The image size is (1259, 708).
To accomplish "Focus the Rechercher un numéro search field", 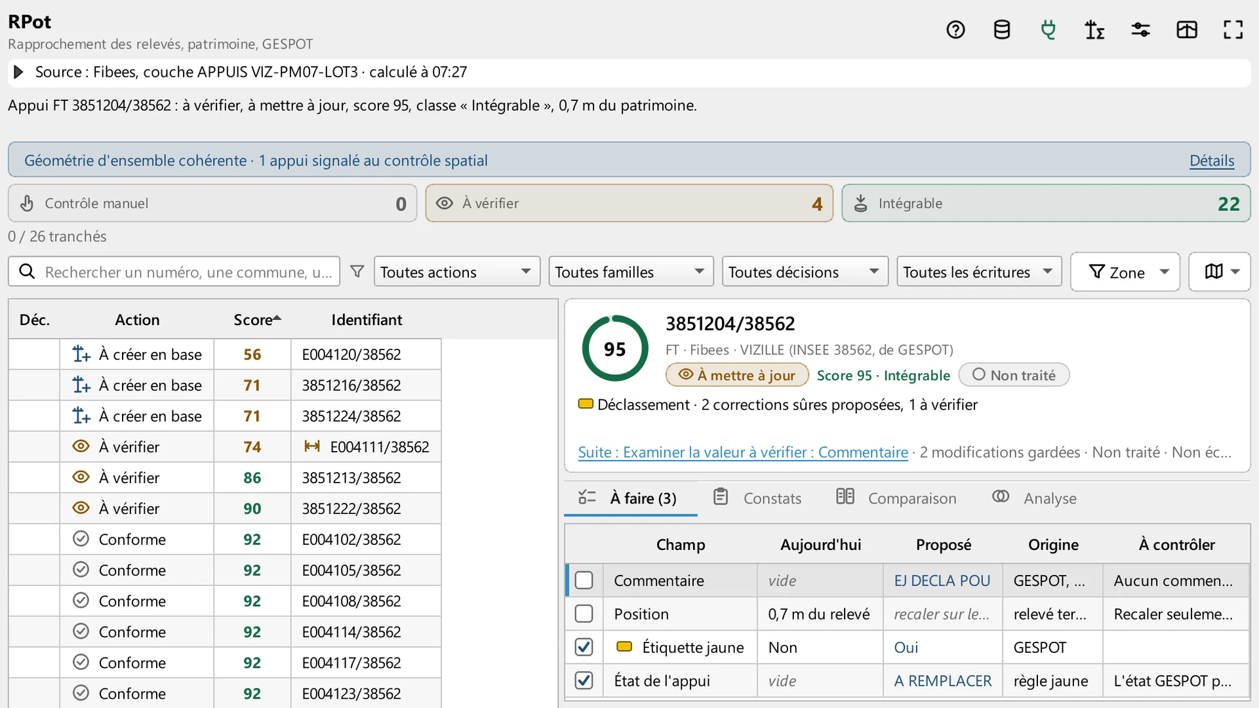I will pos(174,271).
